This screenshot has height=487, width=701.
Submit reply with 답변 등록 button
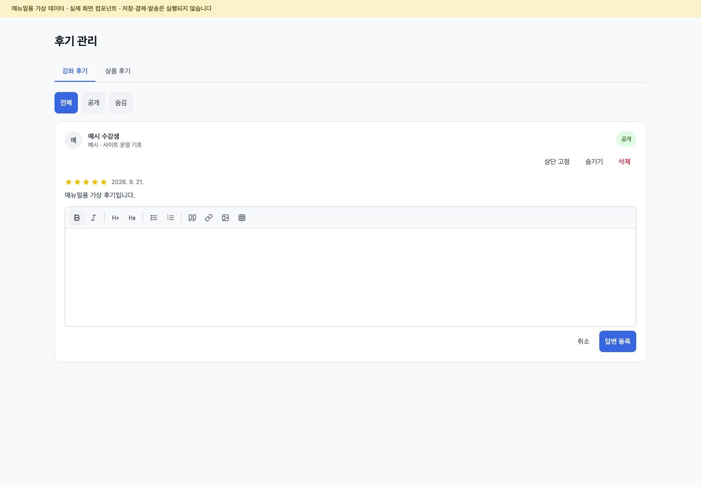618,341
